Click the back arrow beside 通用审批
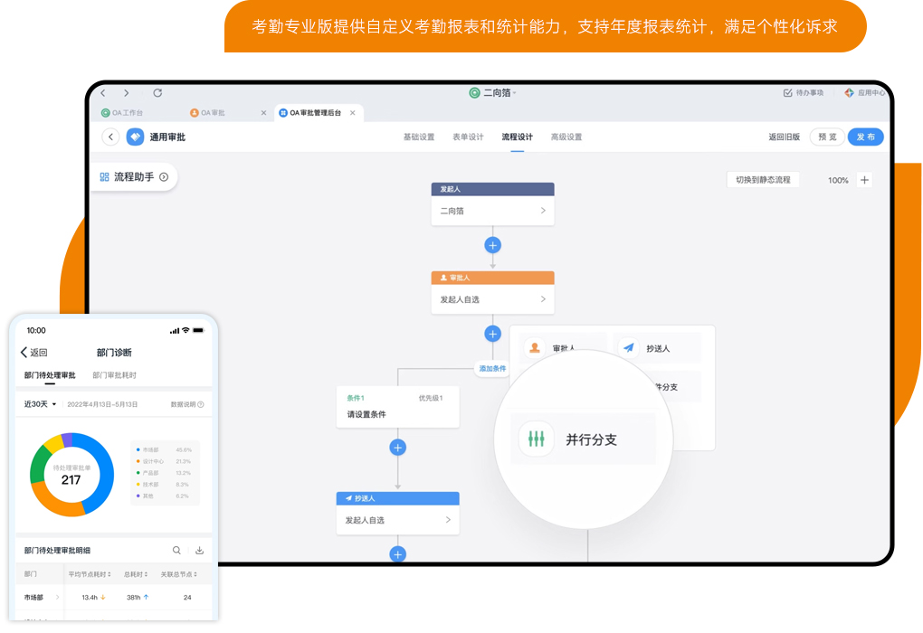The width and height of the screenshot is (923, 633). (110, 137)
